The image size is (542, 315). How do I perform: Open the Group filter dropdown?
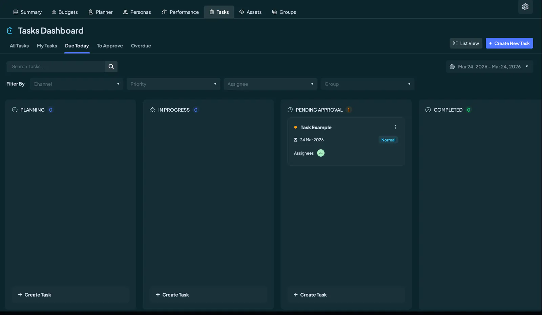367,84
